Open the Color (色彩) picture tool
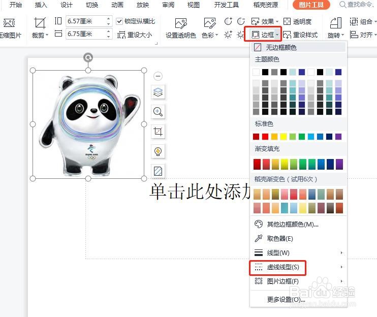Screen dimensions: 377x317 click(x=210, y=23)
